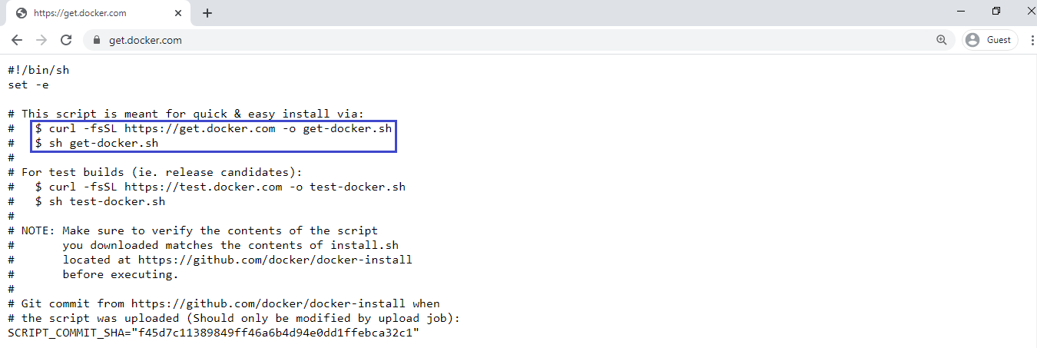Click the test.docker.com curl command line
This screenshot has width=1037, height=348.
tap(220, 187)
